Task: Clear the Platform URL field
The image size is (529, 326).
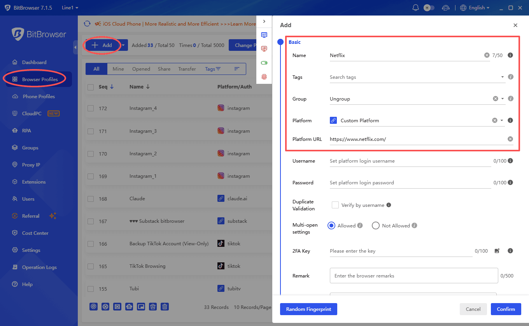Action: tap(510, 139)
